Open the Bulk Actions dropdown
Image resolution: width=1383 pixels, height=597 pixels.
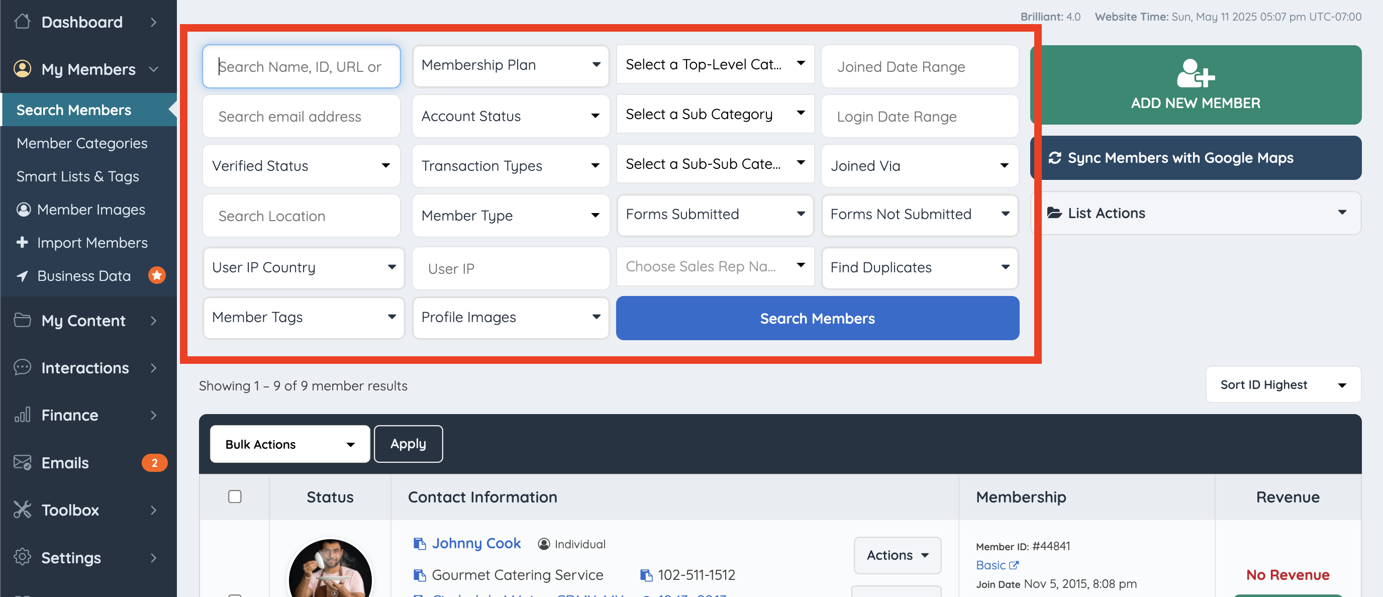pyautogui.click(x=289, y=444)
